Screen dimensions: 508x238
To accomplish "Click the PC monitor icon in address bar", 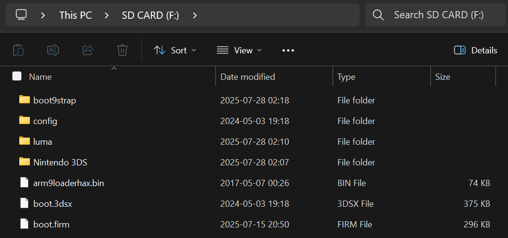I will pyautogui.click(x=21, y=15).
